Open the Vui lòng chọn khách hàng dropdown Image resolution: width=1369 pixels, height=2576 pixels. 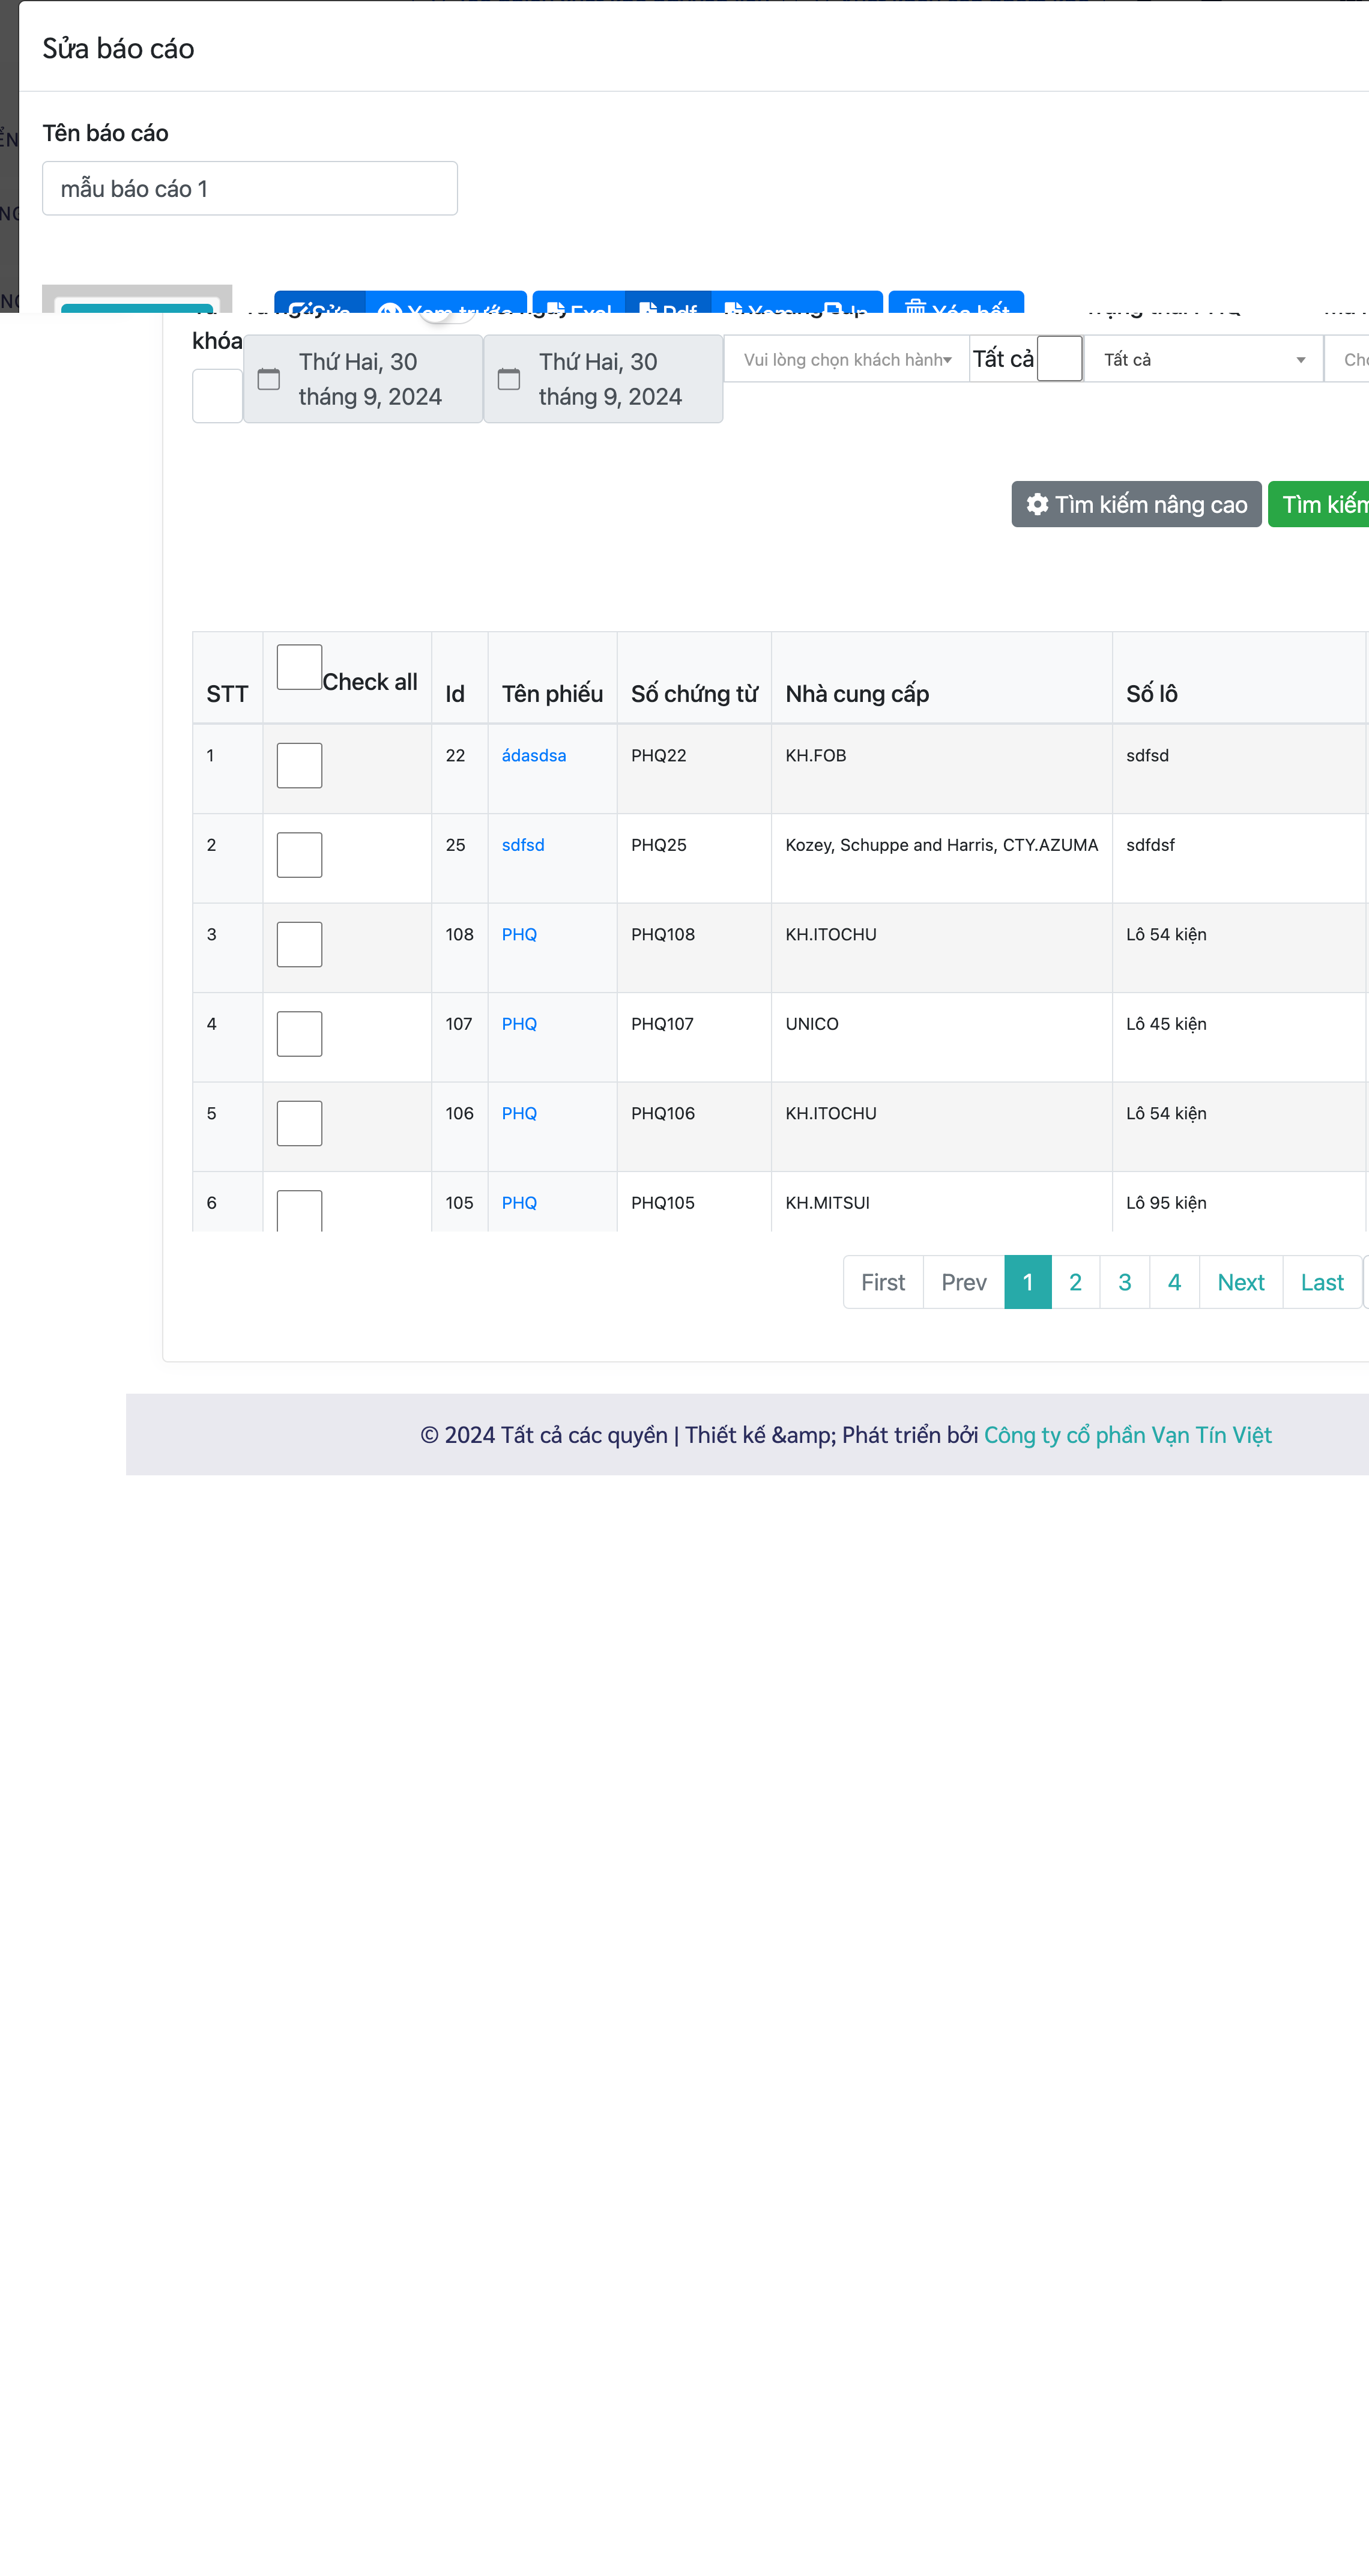click(x=846, y=359)
